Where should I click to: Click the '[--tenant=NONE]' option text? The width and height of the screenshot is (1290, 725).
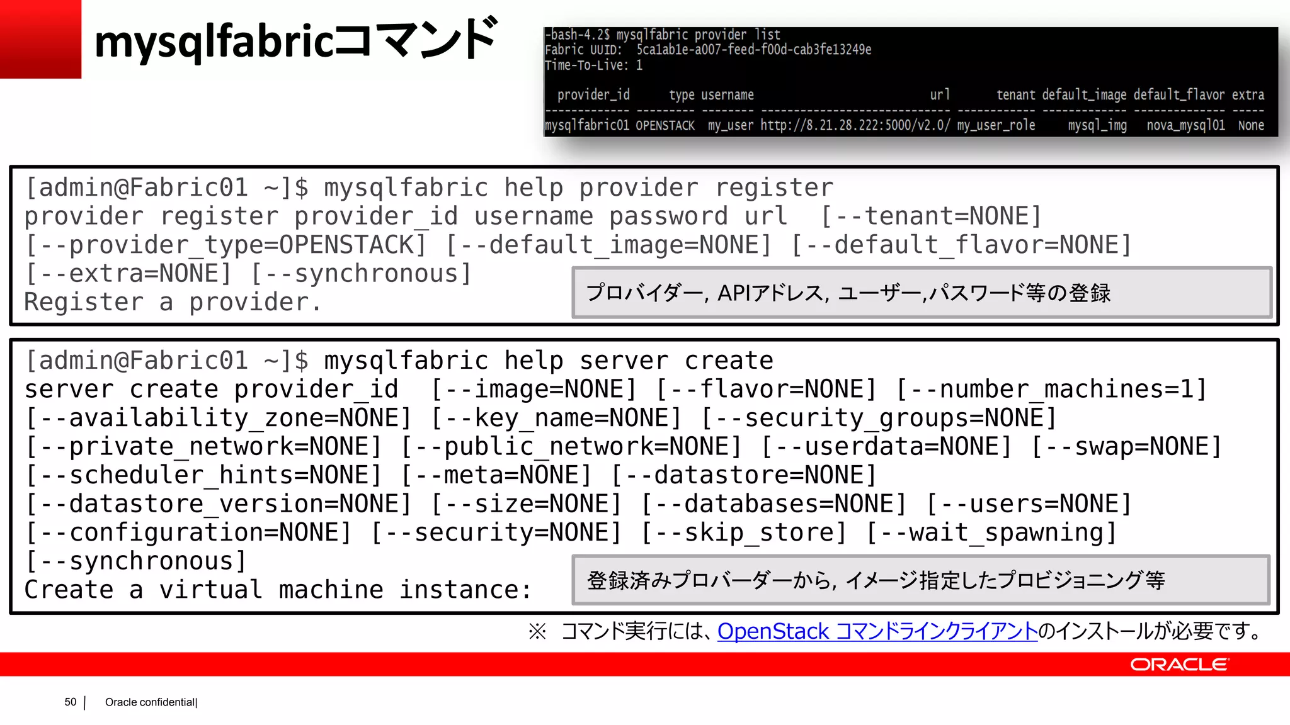pos(931,216)
